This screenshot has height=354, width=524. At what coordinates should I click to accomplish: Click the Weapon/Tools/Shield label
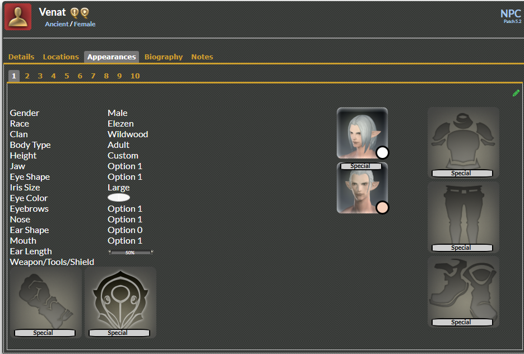click(52, 262)
